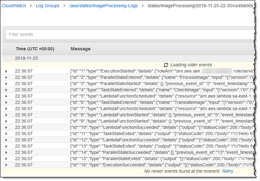Expand the ExecutionStarted event row
The width and height of the screenshot is (260, 181).
click(x=6, y=71)
